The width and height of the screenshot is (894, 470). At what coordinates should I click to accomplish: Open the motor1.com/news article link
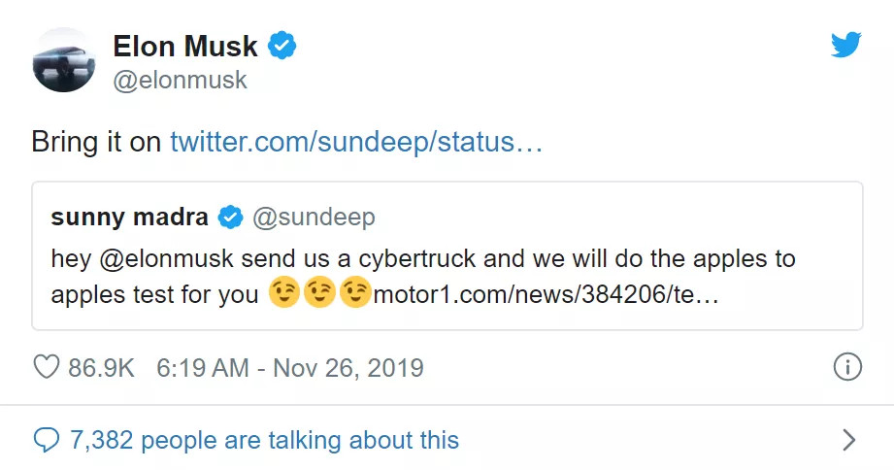click(546, 294)
